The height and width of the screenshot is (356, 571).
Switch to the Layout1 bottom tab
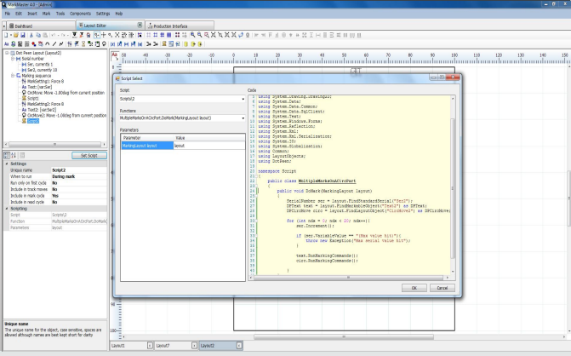(x=128, y=346)
